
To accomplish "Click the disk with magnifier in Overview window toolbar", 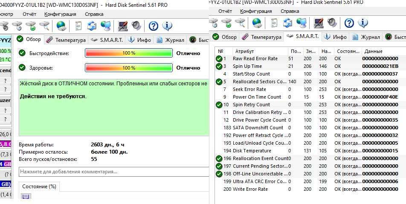I will coord(44,26).
